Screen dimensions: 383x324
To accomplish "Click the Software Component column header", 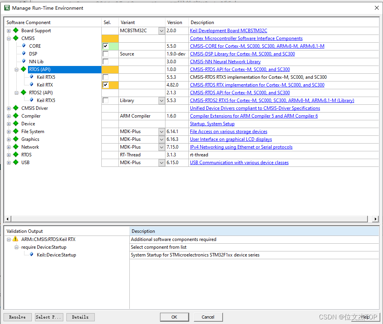I will click(x=53, y=22).
